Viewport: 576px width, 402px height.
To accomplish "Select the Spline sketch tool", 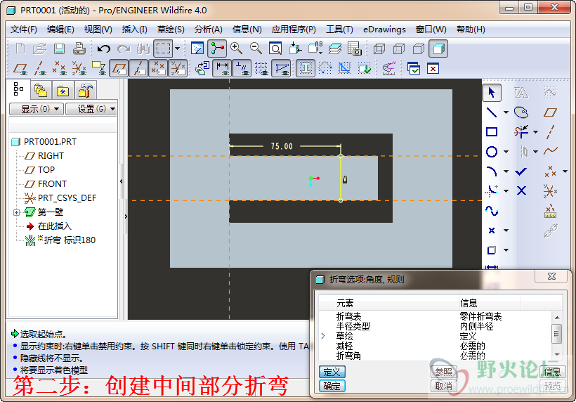I will (492, 211).
